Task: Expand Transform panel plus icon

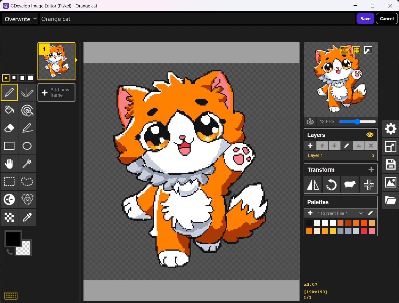Action: tap(371, 170)
